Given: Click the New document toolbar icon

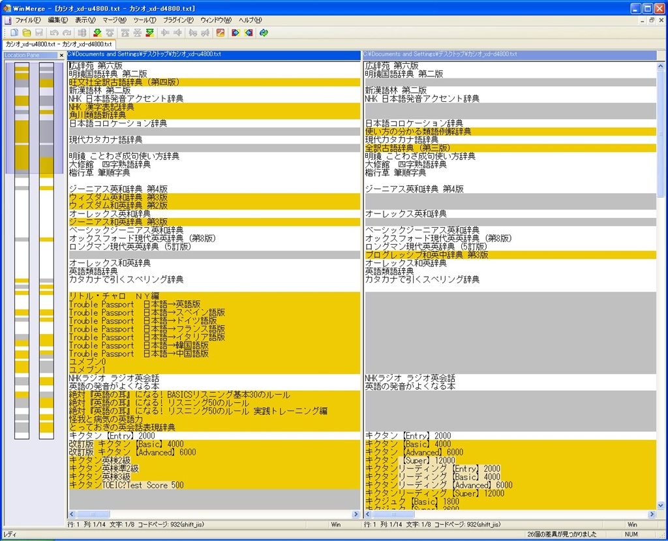Looking at the screenshot, I should click(x=14, y=33).
